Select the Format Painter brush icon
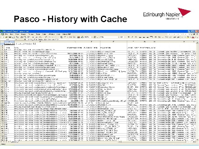 tap(46, 37)
